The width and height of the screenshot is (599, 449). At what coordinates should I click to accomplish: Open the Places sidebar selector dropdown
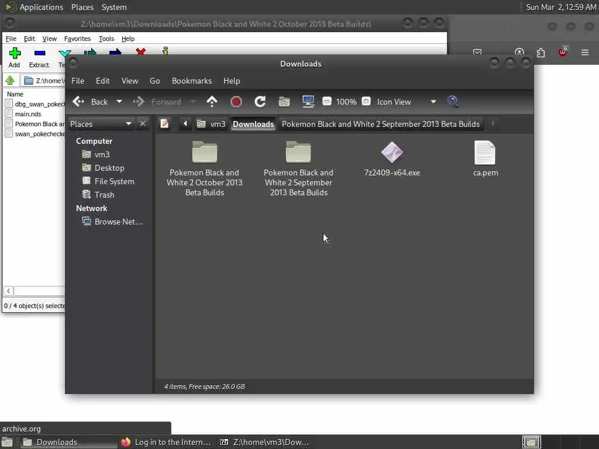click(x=101, y=124)
